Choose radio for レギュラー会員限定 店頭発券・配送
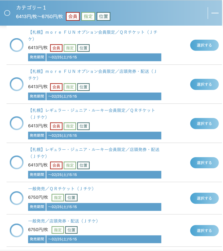223x251 pixels. 17,162
